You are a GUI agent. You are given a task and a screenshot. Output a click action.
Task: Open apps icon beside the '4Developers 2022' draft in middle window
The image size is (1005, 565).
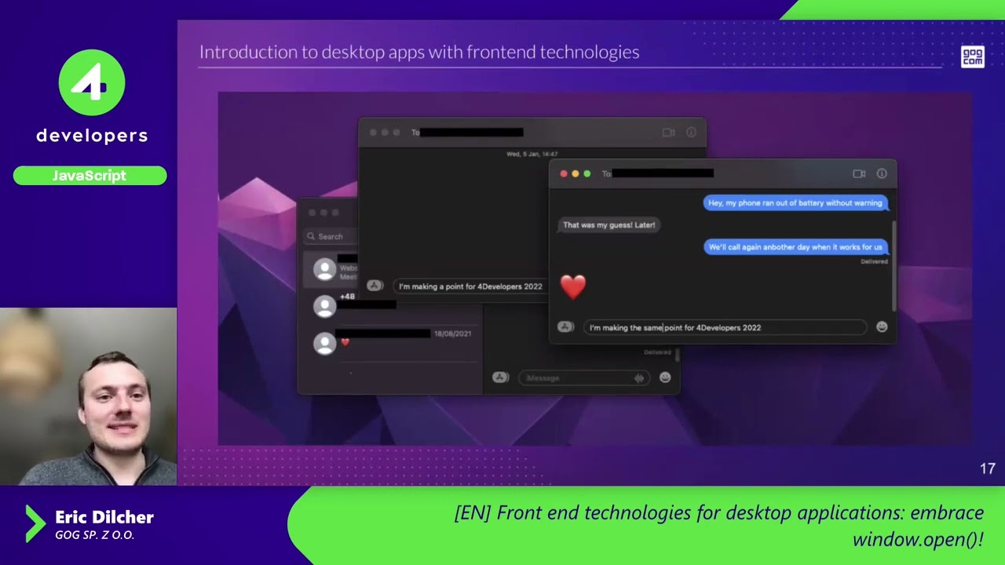[375, 286]
